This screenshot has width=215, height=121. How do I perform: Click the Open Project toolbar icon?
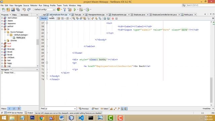(13, 10)
